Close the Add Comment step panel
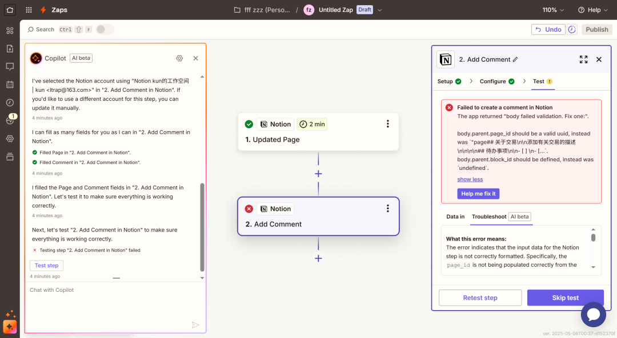617x338 pixels. [599, 59]
